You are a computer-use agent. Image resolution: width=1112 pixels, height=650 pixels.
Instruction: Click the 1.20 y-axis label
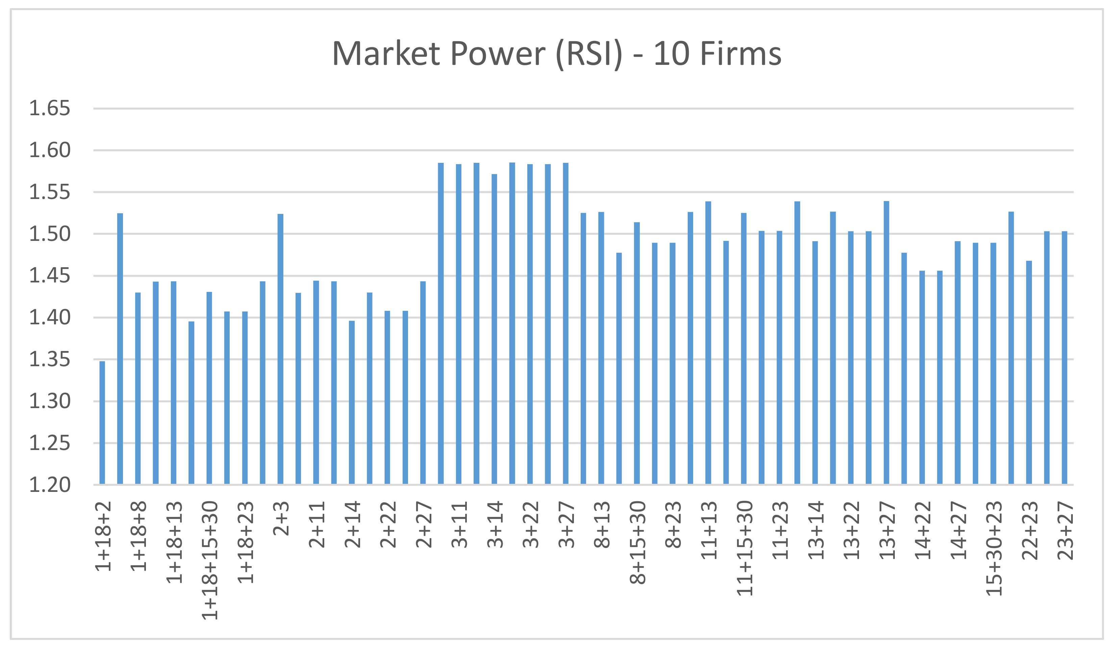[49, 485]
